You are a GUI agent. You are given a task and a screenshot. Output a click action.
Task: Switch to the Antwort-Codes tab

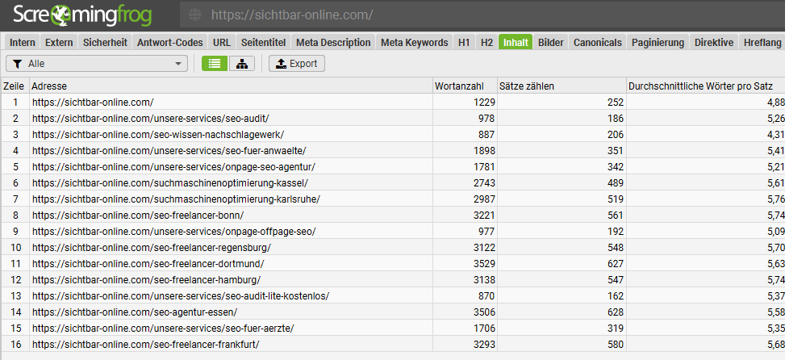(169, 43)
